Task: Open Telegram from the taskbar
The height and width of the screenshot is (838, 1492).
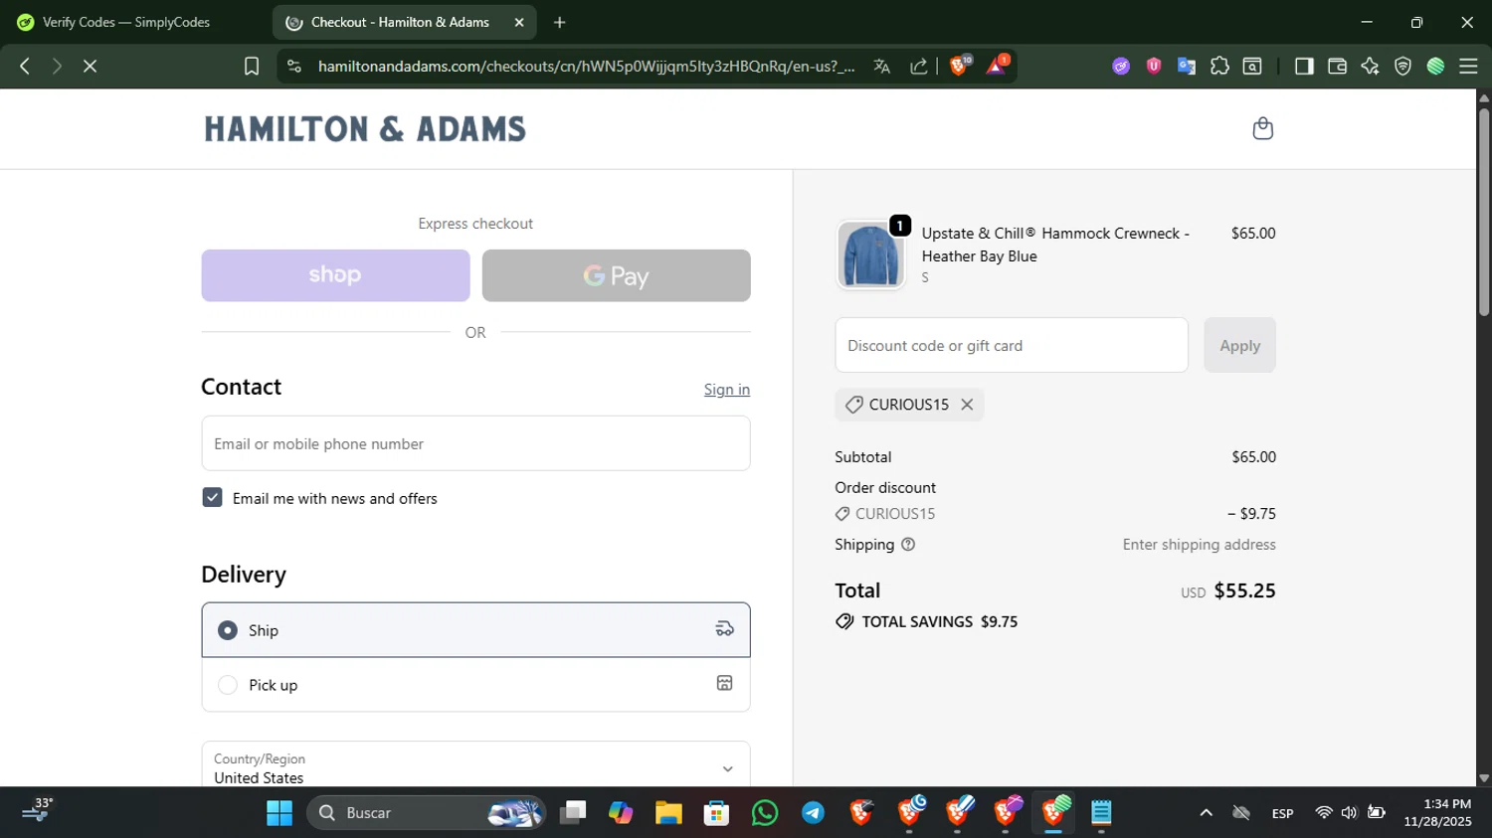Action: click(813, 813)
